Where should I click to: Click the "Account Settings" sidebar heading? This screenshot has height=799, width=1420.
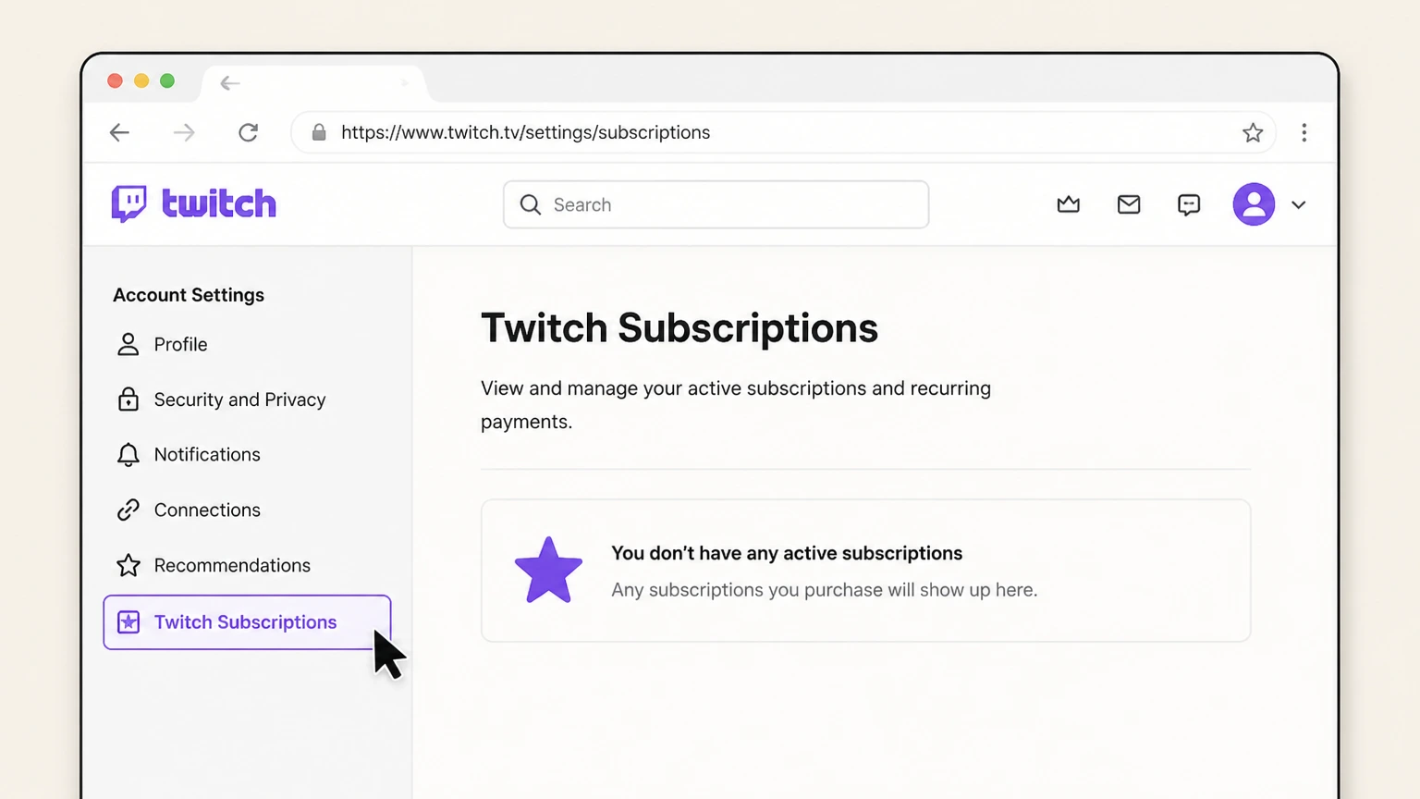[x=189, y=295]
